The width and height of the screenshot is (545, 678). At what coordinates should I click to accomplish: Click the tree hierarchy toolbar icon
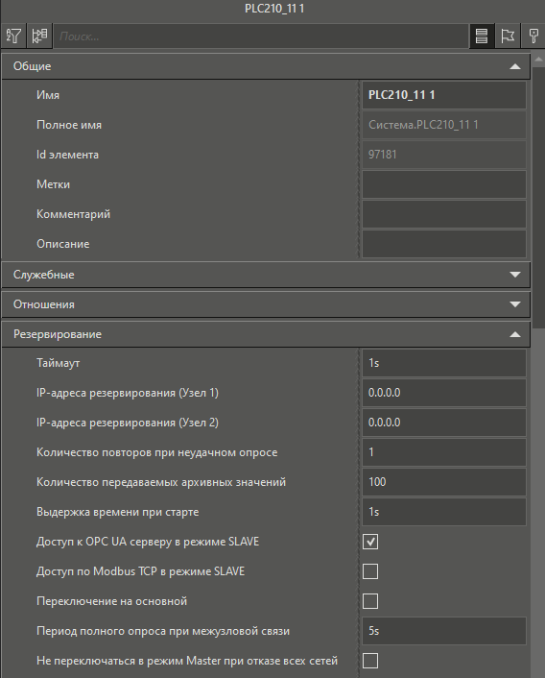coord(39,36)
